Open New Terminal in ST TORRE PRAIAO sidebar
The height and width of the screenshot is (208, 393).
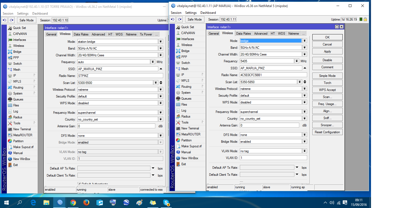pyautogui.click(x=22, y=129)
